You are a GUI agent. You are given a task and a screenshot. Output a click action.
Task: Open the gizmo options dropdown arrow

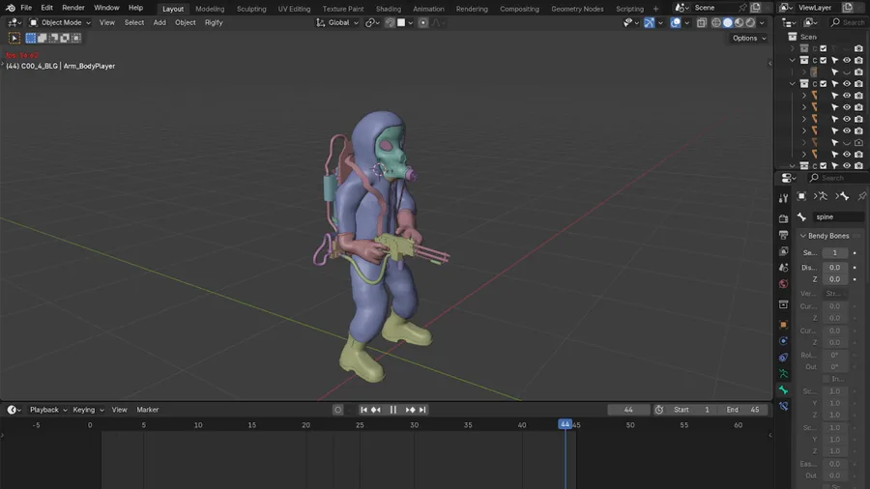coord(660,23)
